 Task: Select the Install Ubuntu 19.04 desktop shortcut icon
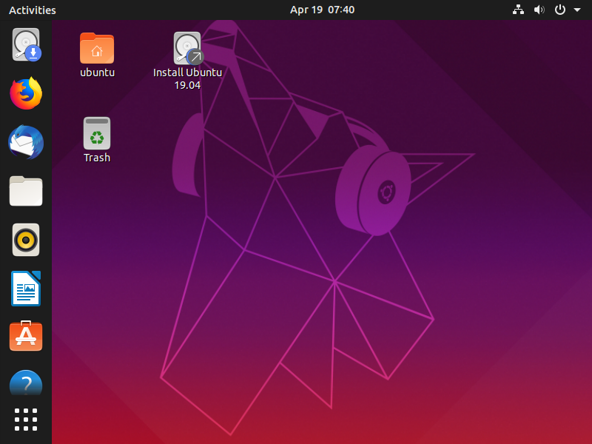[x=187, y=48]
